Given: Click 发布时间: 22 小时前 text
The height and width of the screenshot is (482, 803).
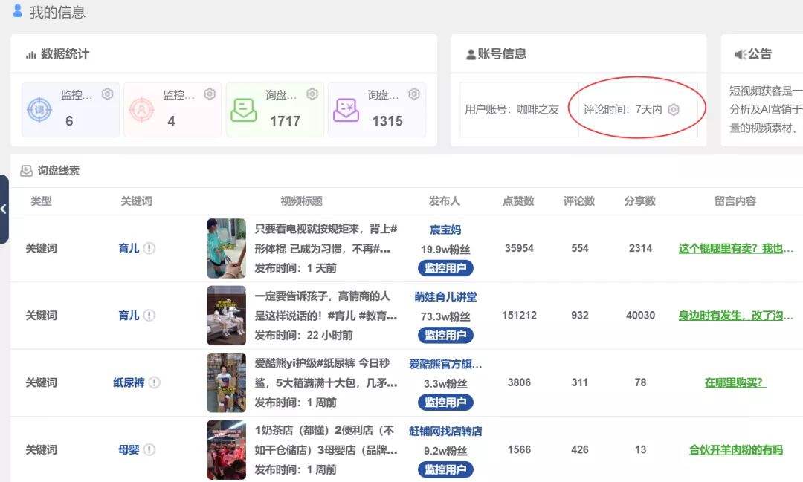Looking at the screenshot, I should point(303,335).
